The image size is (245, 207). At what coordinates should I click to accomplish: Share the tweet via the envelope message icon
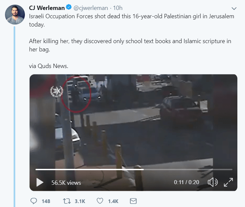coord(133,201)
